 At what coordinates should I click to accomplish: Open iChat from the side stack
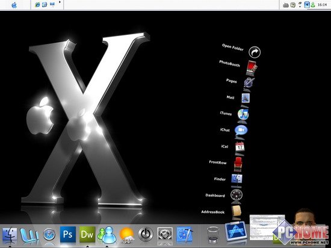click(241, 130)
